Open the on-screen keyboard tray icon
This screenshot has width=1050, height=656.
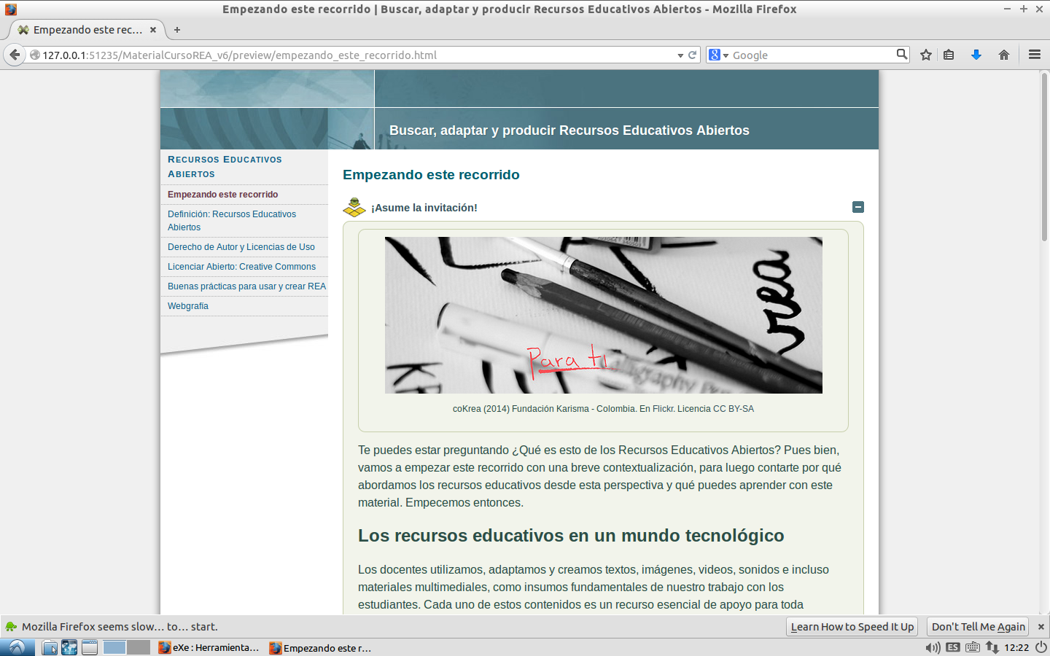click(x=973, y=647)
